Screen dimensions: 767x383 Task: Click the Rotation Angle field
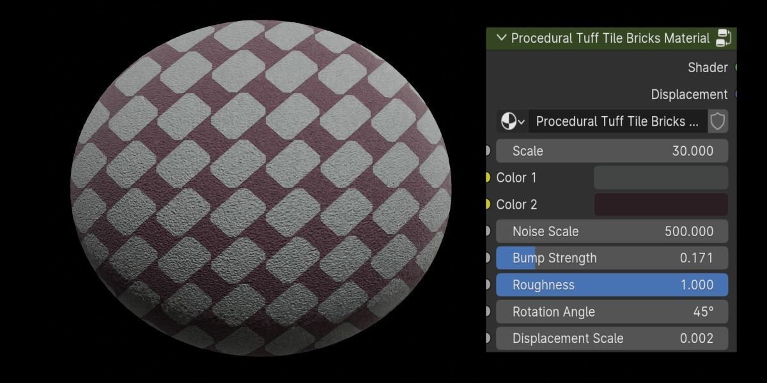(x=612, y=312)
